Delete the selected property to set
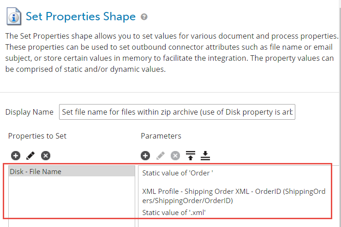Image resolution: width=341 pixels, height=227 pixels. [45, 156]
